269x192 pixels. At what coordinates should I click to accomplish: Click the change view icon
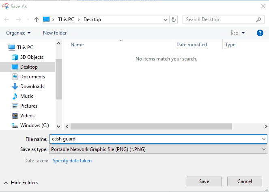tap(235, 32)
